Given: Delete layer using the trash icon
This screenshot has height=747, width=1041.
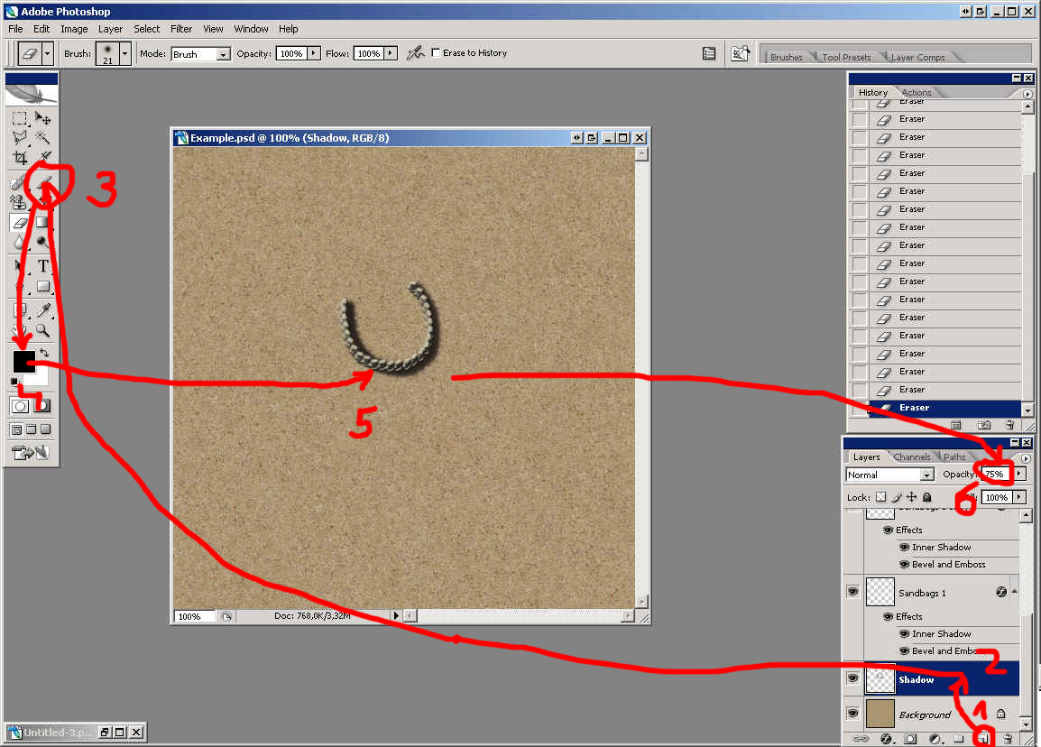Looking at the screenshot, I should pyautogui.click(x=1008, y=739).
